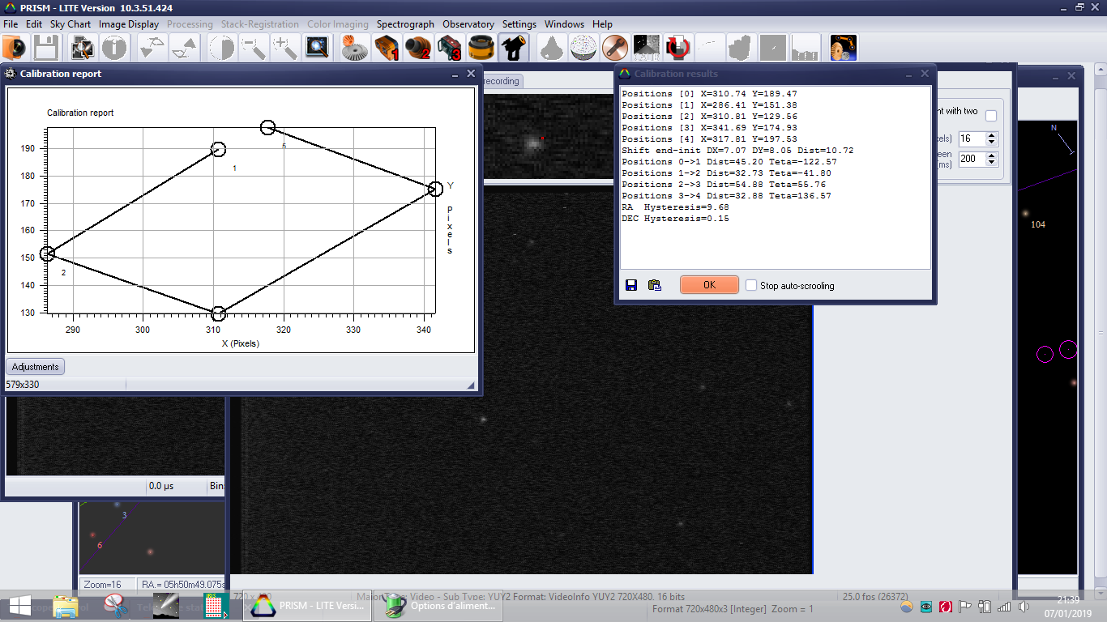Click the Calibration report resize grip corner

point(471,387)
